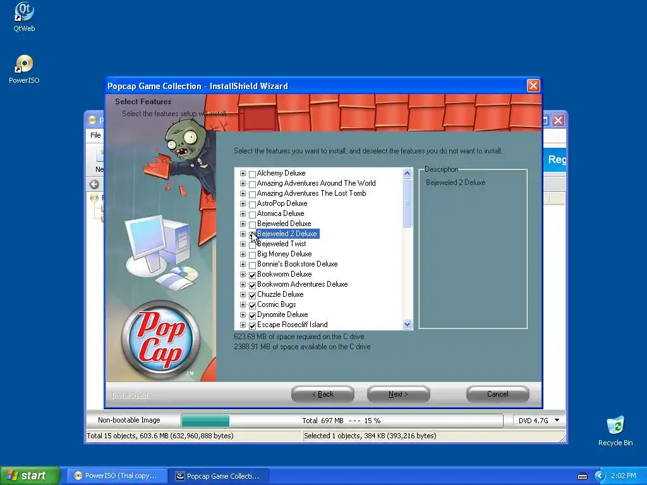Expand the AstroPop Deluxe tree node
This screenshot has width=647, height=485.
pyautogui.click(x=243, y=204)
